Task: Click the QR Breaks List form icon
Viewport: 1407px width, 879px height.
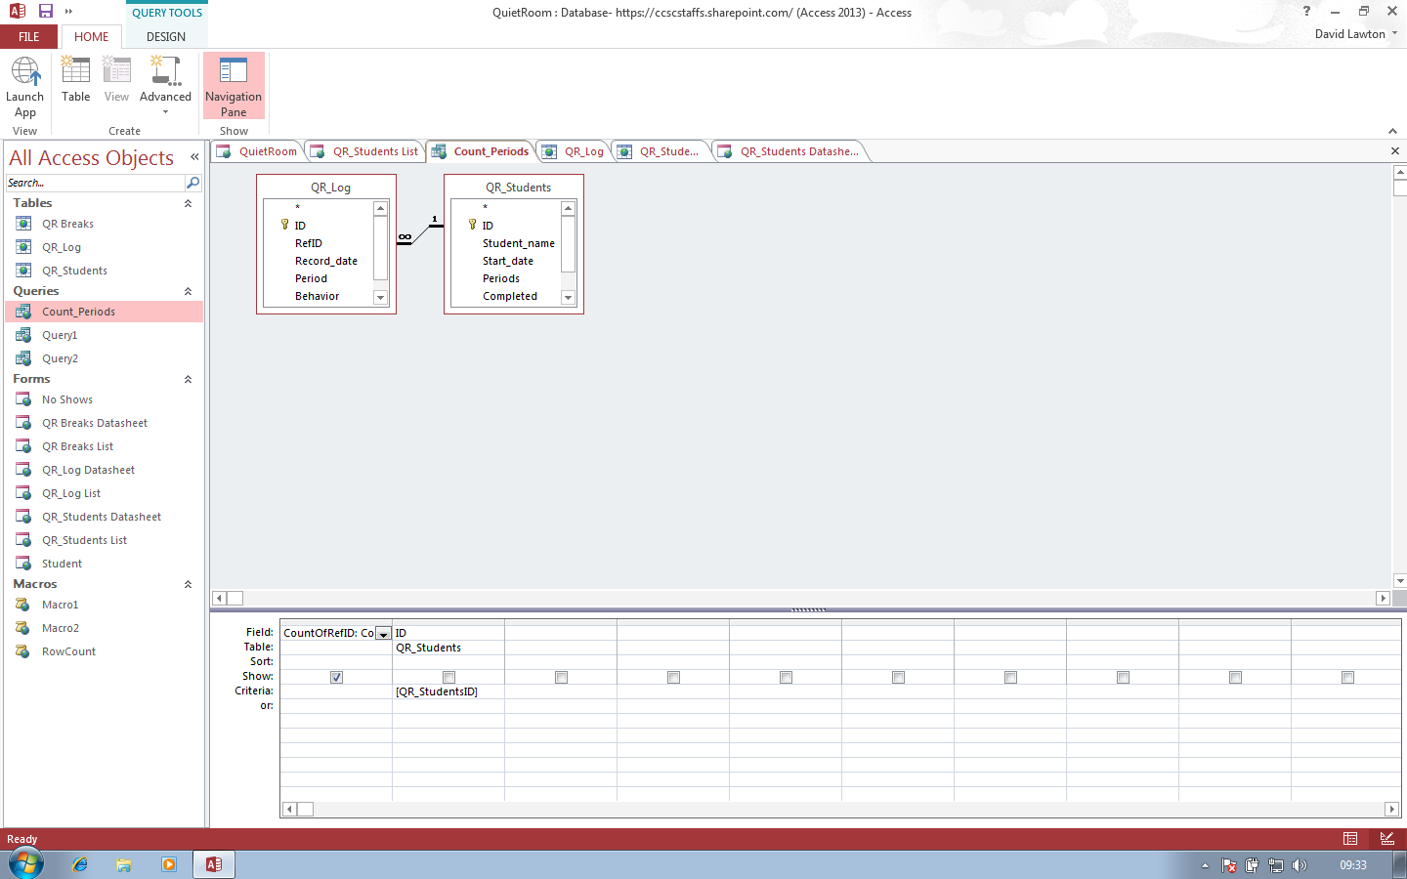Action: coord(23,446)
